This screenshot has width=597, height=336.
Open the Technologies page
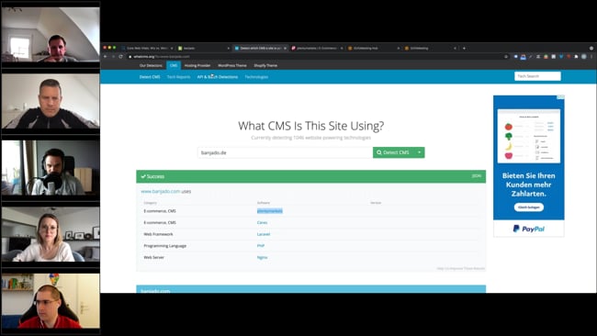[256, 77]
